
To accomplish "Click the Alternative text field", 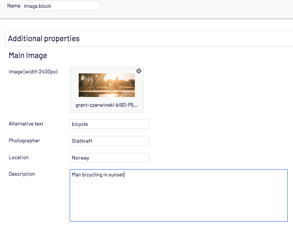I will click(109, 124).
